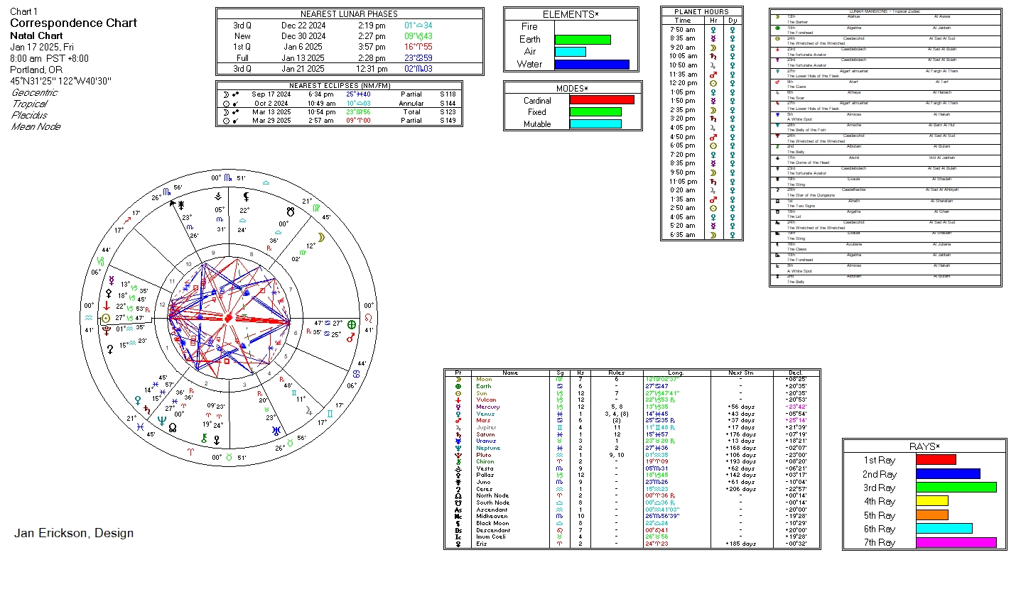The width and height of the screenshot is (1021, 594).
Task: Click the Eris glyph beside Chiron in the wheel
Action: click(x=217, y=440)
